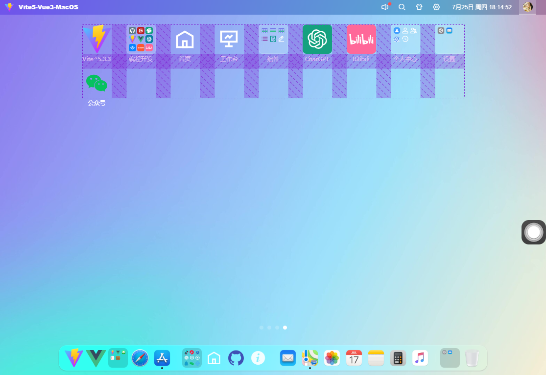Open the pink Bilibili app icon

(361, 39)
